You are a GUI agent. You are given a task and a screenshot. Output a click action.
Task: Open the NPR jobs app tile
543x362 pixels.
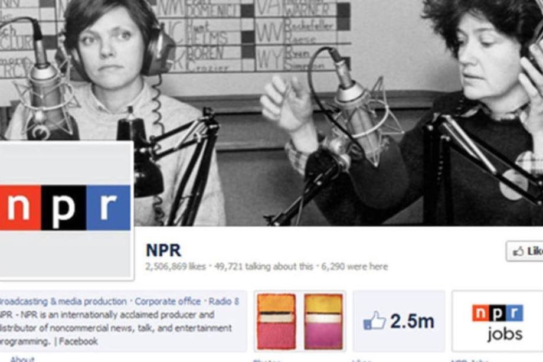(498, 321)
